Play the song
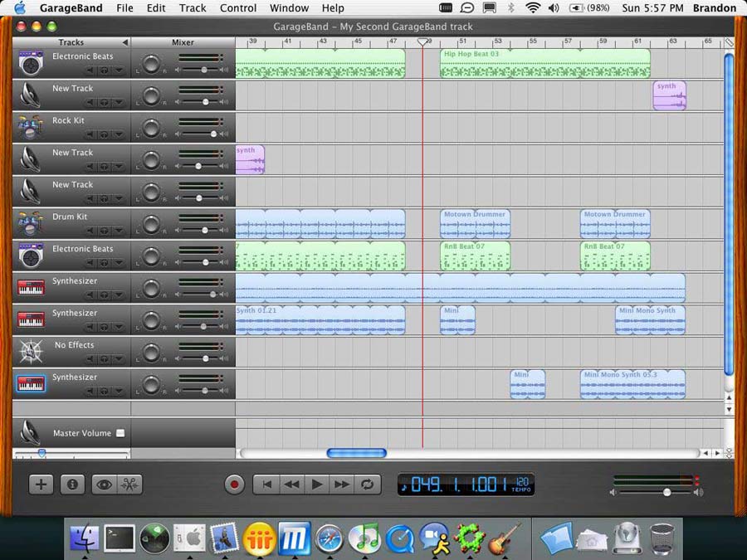 point(317,485)
